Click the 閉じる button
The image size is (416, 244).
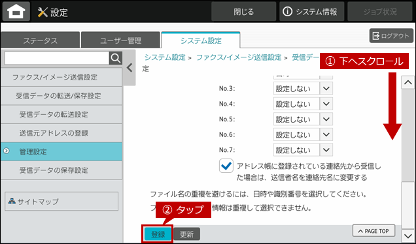(243, 12)
